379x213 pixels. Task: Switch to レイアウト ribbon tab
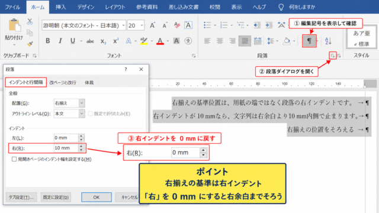coord(115,7)
